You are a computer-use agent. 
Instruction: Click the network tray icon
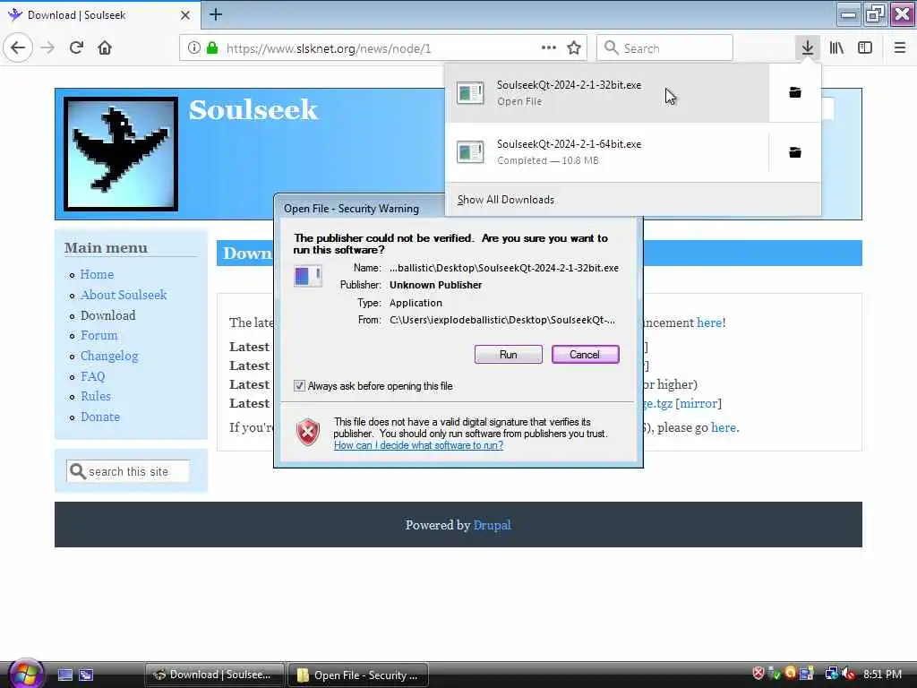(x=831, y=674)
